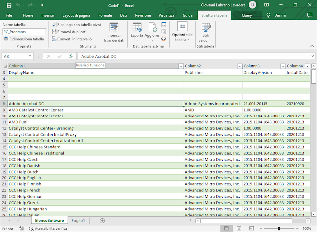317x232 pixels.
Task: Click the Name Box showing A8
Action: [x=14, y=56]
